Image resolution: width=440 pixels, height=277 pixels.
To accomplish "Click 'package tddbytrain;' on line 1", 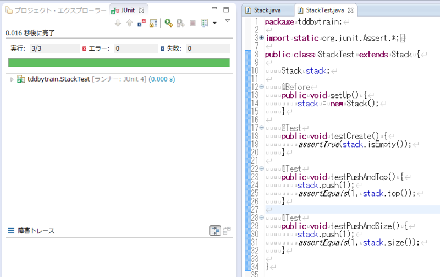I will coord(304,21).
